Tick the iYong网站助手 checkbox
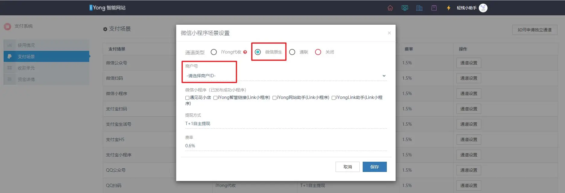This screenshot has width=565, height=193. coord(274,98)
